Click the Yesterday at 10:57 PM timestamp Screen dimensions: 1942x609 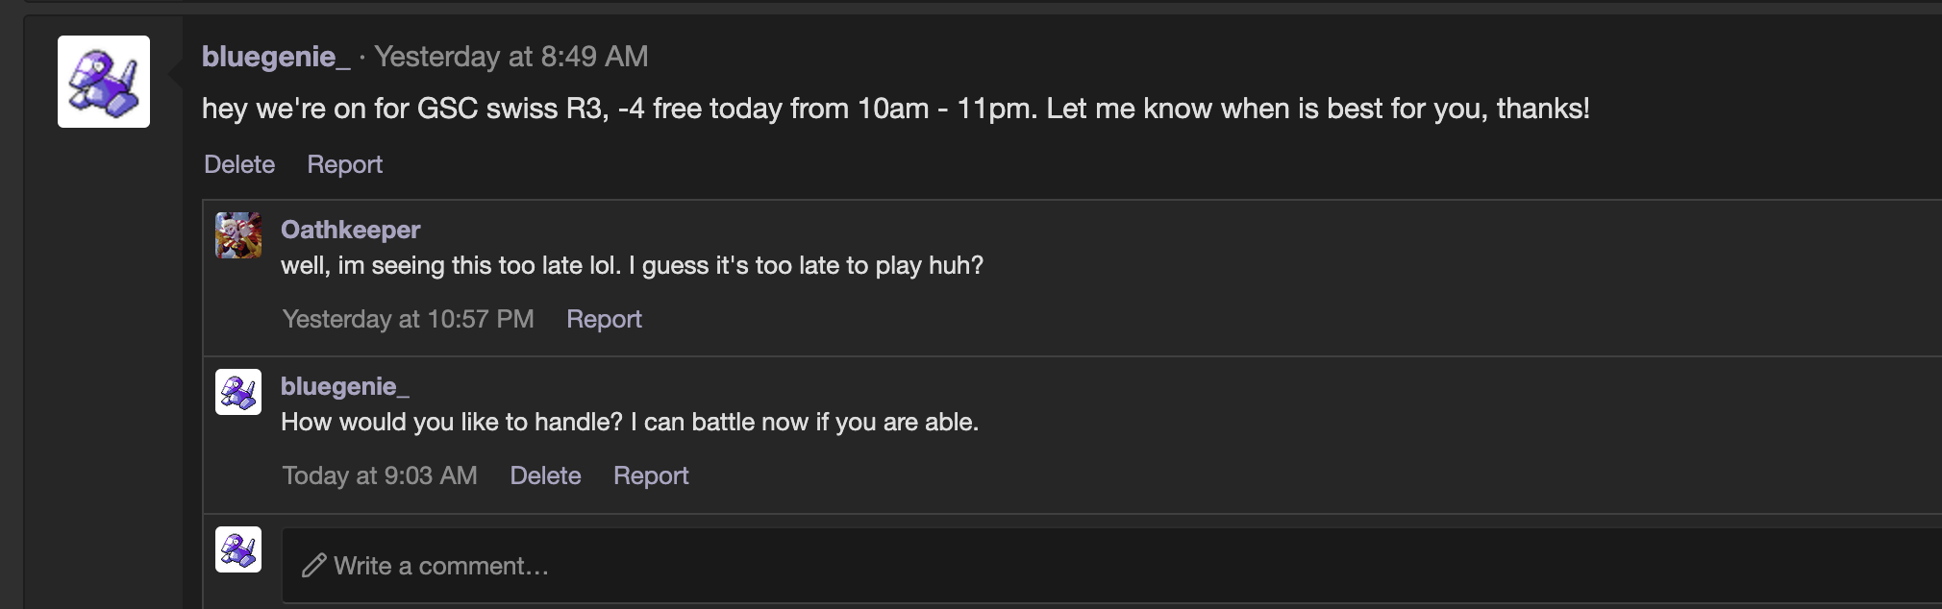click(408, 319)
